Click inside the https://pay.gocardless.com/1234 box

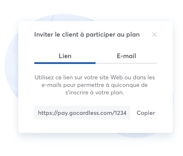(82, 113)
